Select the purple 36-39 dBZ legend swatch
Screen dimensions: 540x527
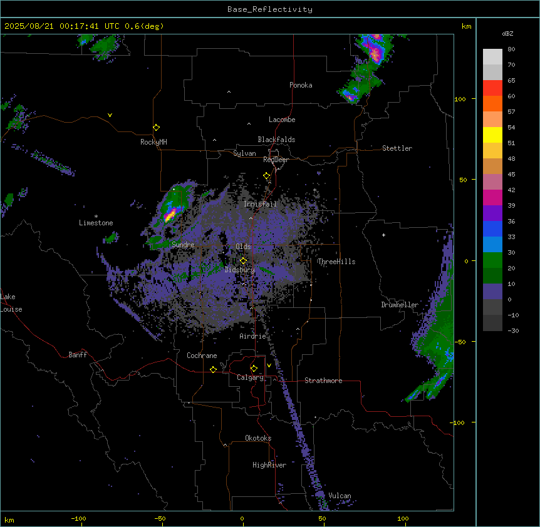(x=492, y=213)
